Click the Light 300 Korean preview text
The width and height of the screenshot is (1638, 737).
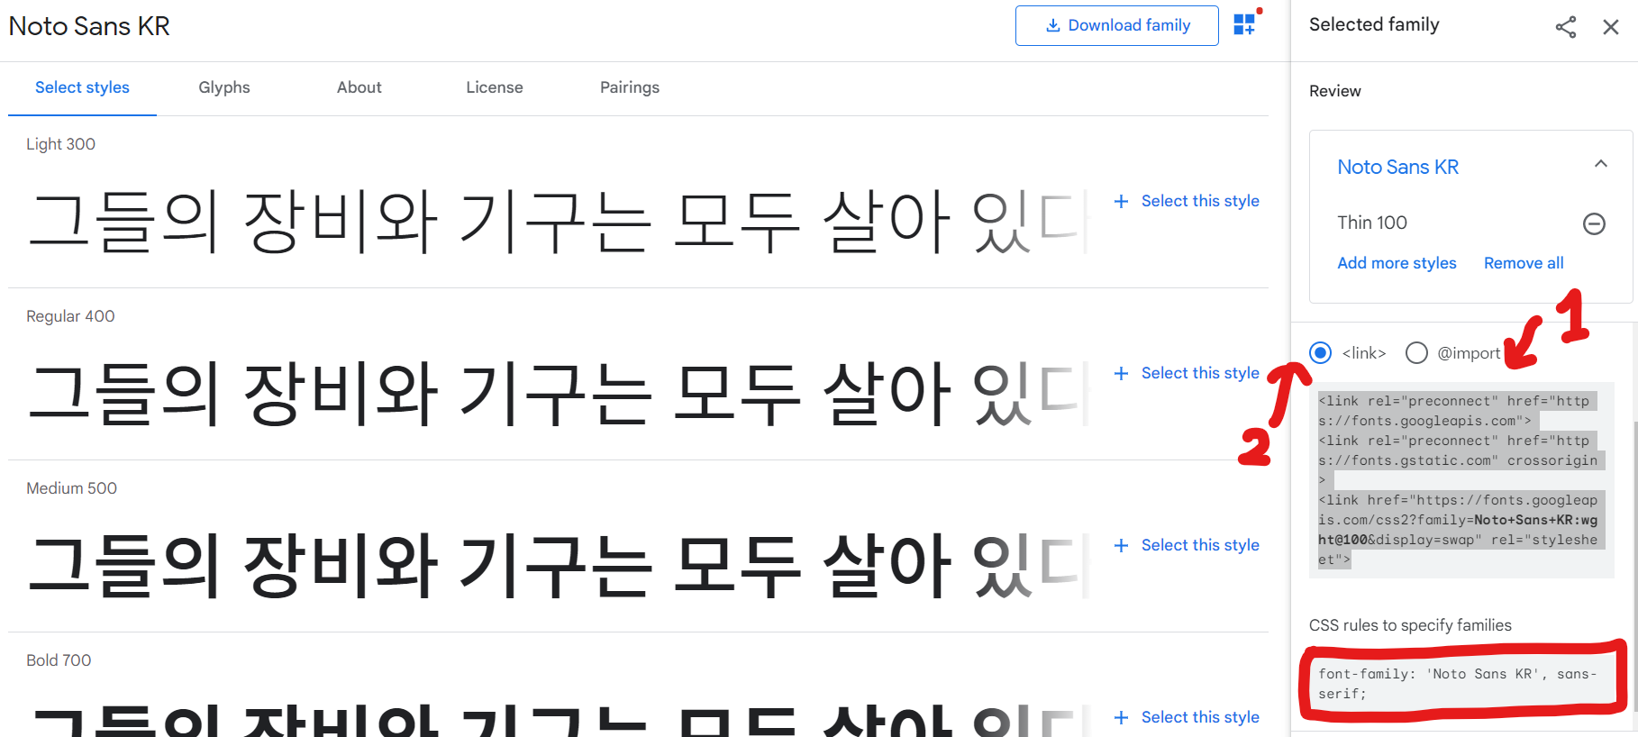pos(559,221)
